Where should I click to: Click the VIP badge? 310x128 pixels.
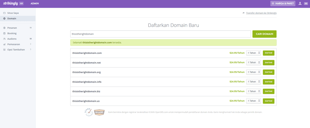[21, 3]
